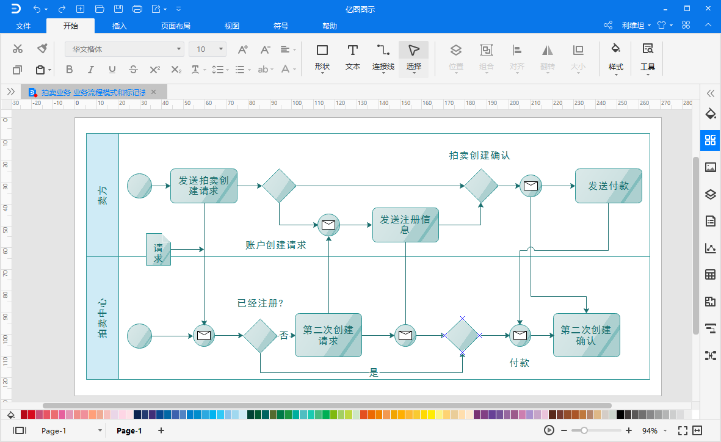Click the Paste clipboard icon
This screenshot has height=442, width=721.
[40, 70]
